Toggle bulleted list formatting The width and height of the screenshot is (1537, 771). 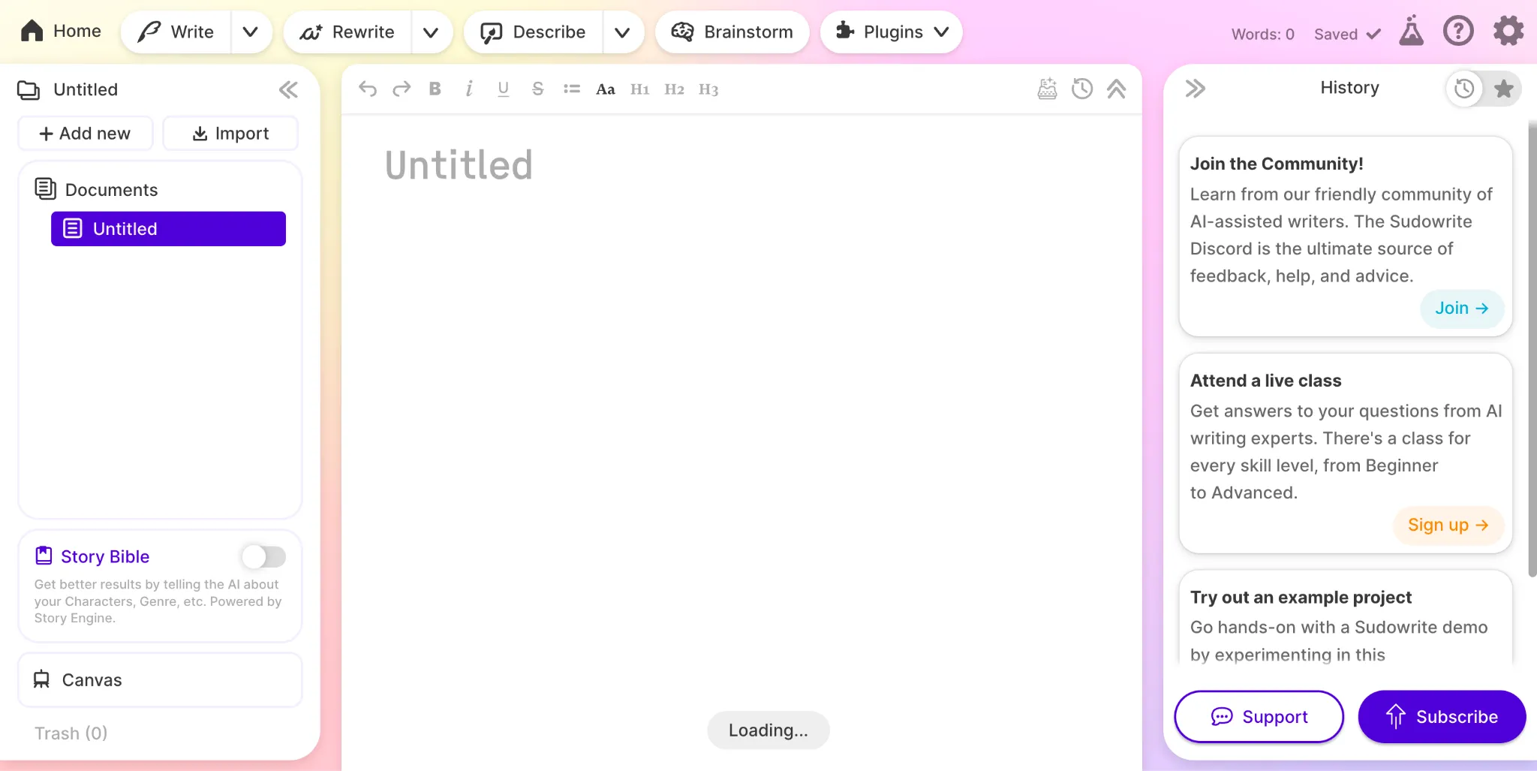point(572,89)
